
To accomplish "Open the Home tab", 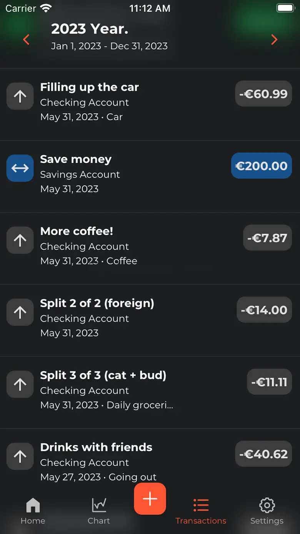I will 33,511.
